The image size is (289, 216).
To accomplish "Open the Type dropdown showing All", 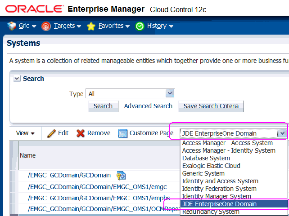I will (130, 94).
